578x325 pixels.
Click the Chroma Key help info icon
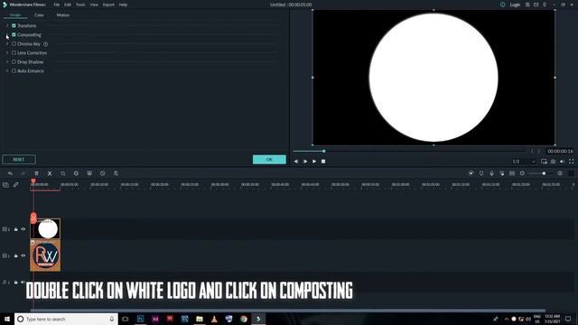(x=46, y=44)
